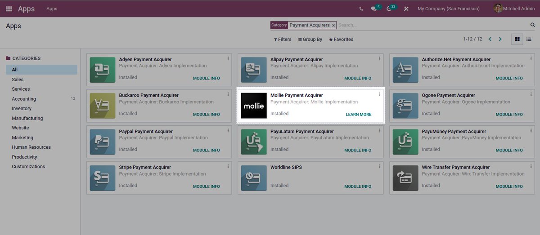This screenshot has width=540, height=235.
Task: Open My Company (San Francisco) switcher
Action: 449,9
